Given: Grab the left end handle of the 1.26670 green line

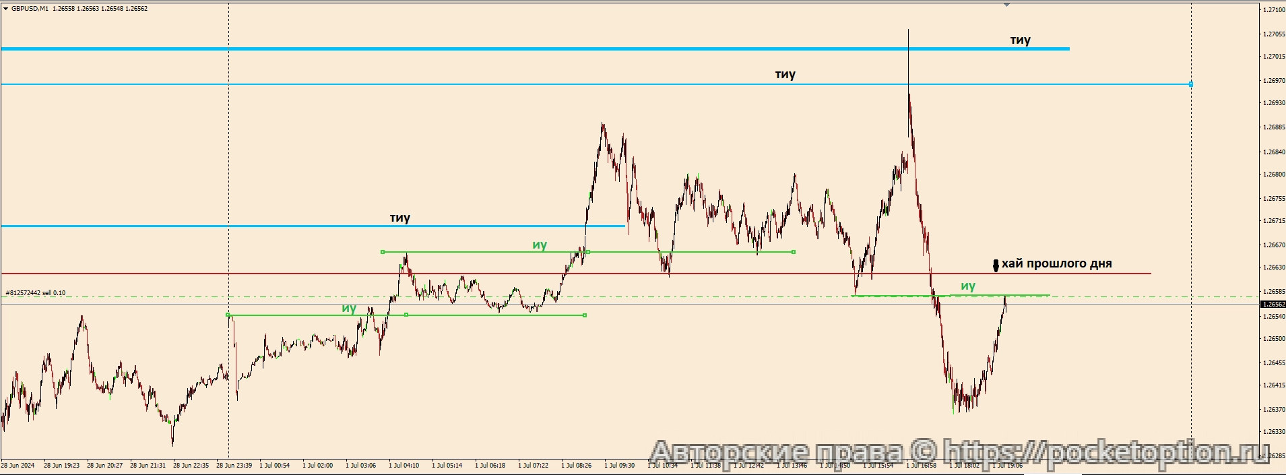Looking at the screenshot, I should click(x=383, y=252).
